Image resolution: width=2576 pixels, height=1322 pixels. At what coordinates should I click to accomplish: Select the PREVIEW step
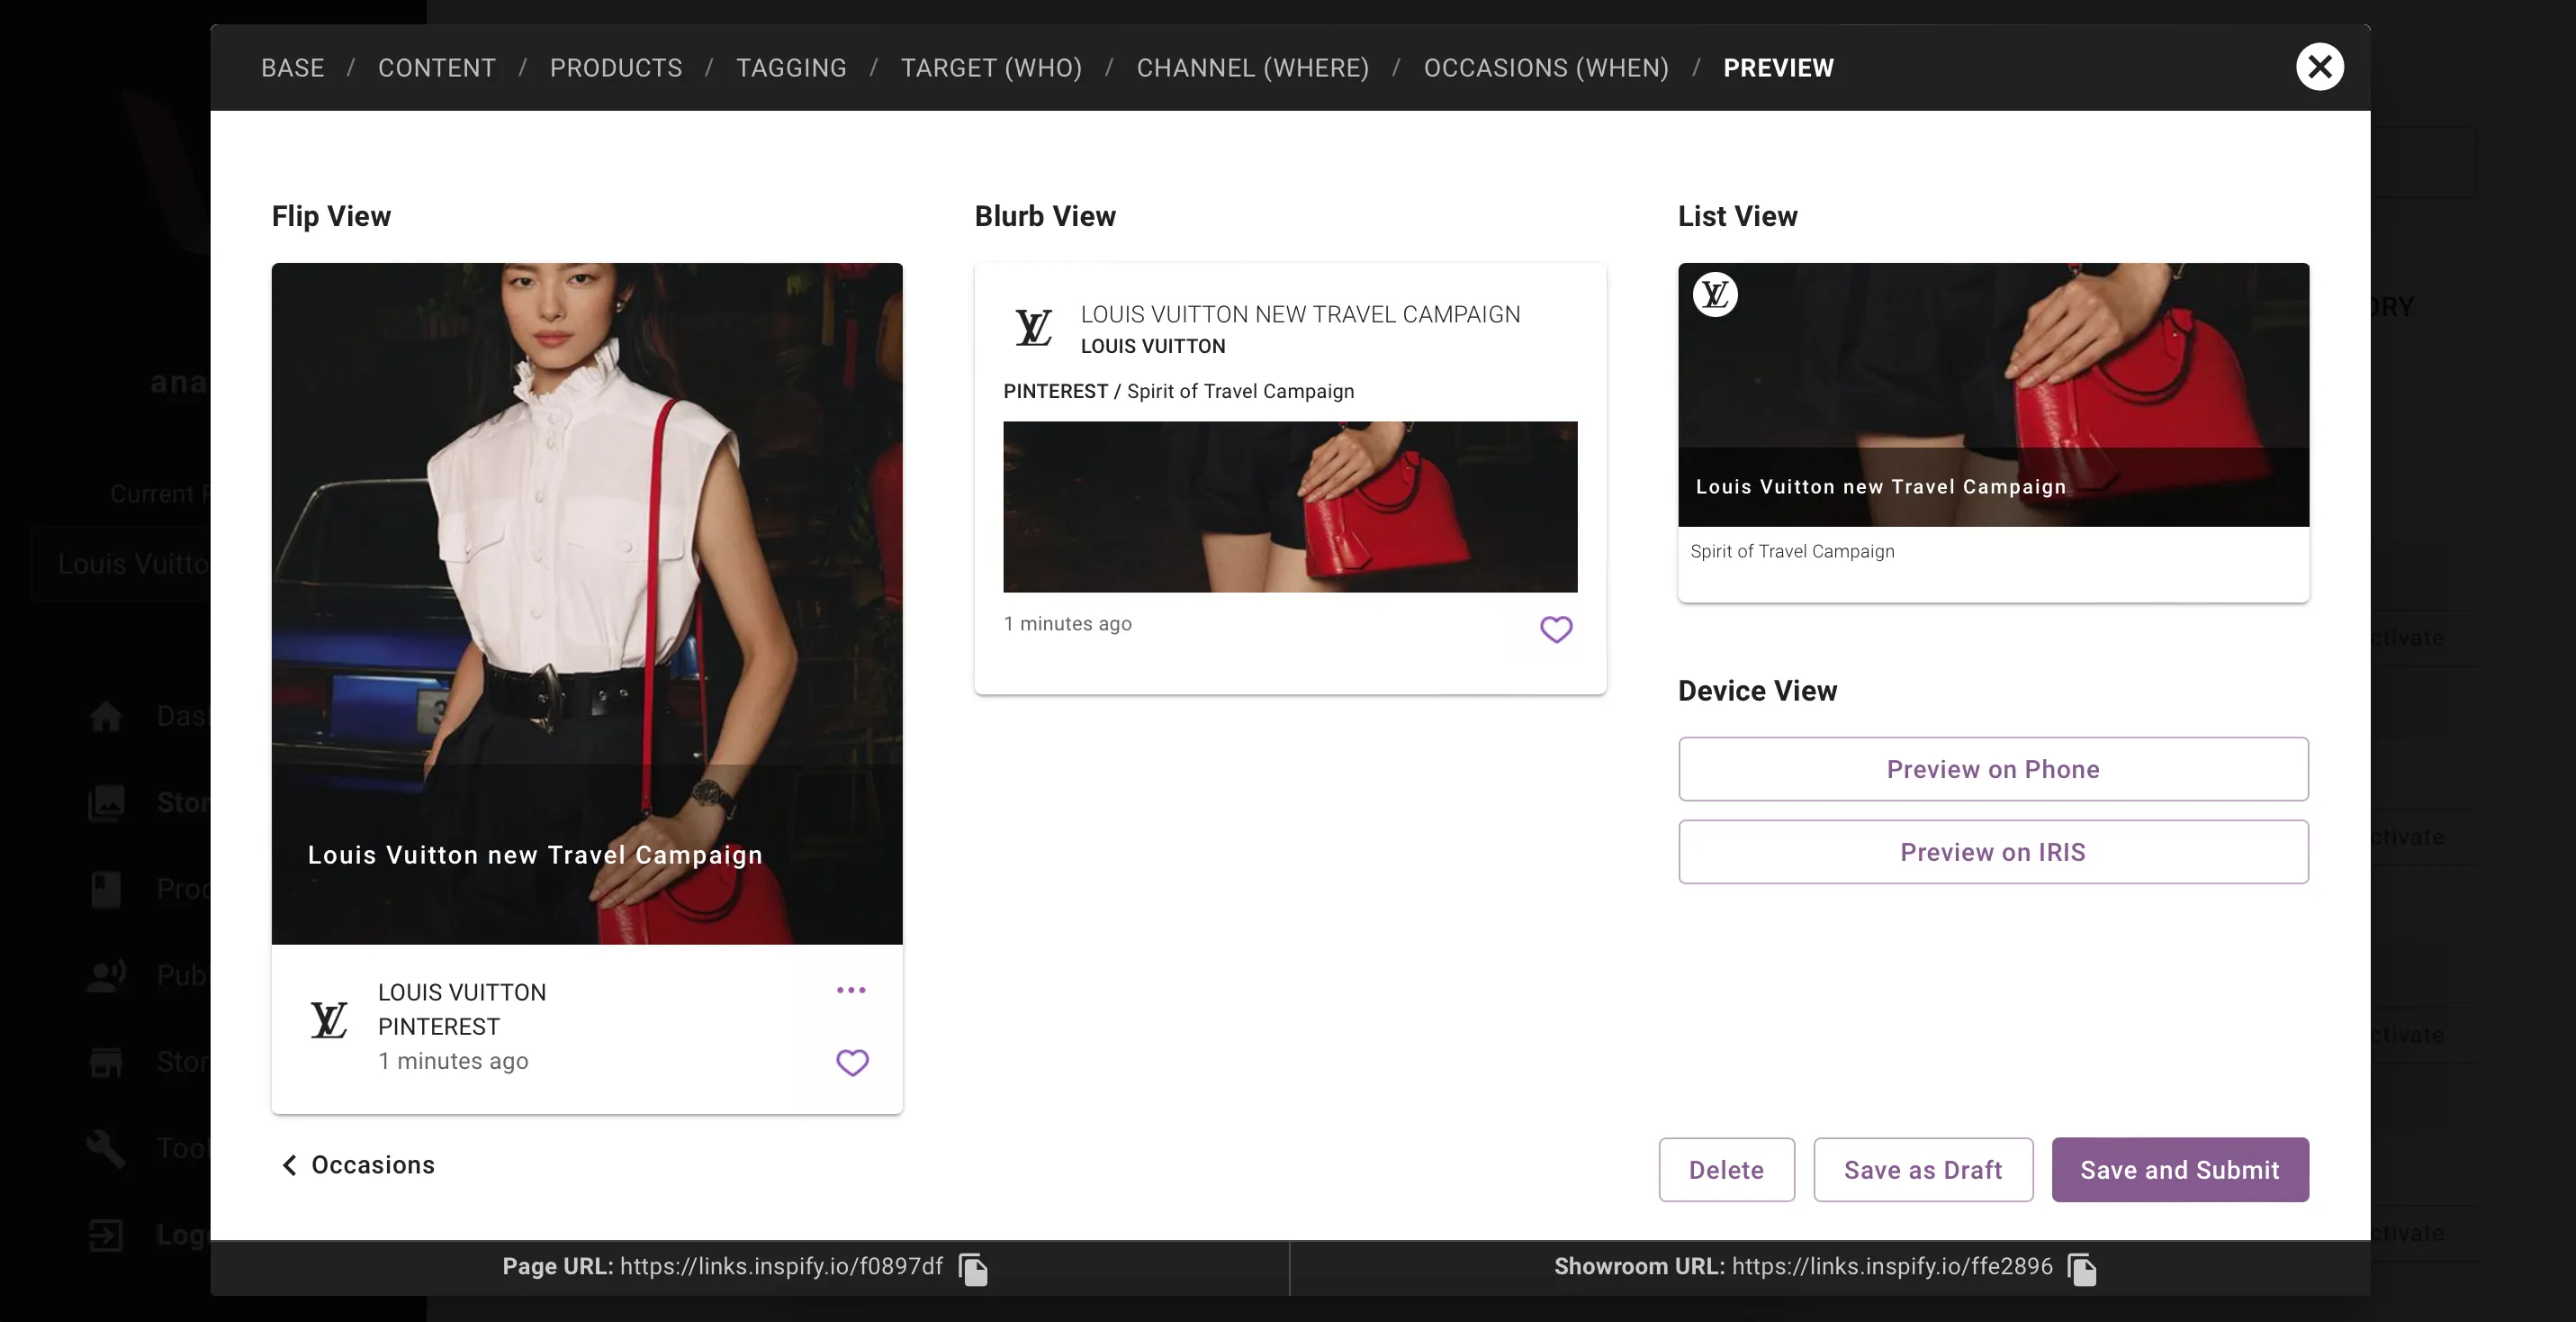point(1778,68)
